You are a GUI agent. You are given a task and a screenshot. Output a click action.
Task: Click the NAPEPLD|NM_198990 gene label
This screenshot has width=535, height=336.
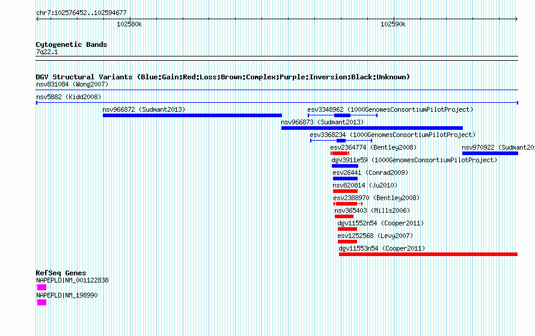[x=67, y=295]
